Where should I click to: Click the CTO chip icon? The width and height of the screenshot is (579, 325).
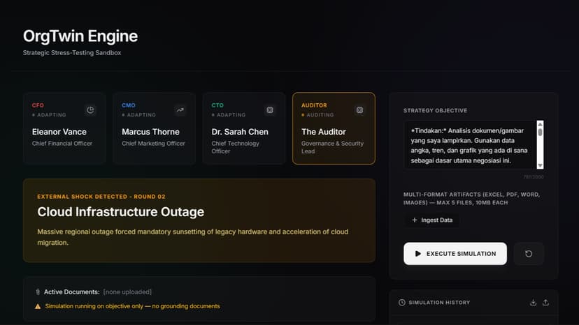[x=270, y=110]
